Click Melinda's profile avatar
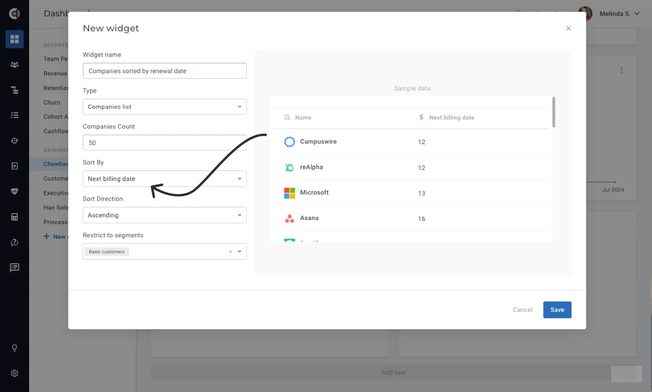Image resolution: width=652 pixels, height=392 pixels. [585, 14]
